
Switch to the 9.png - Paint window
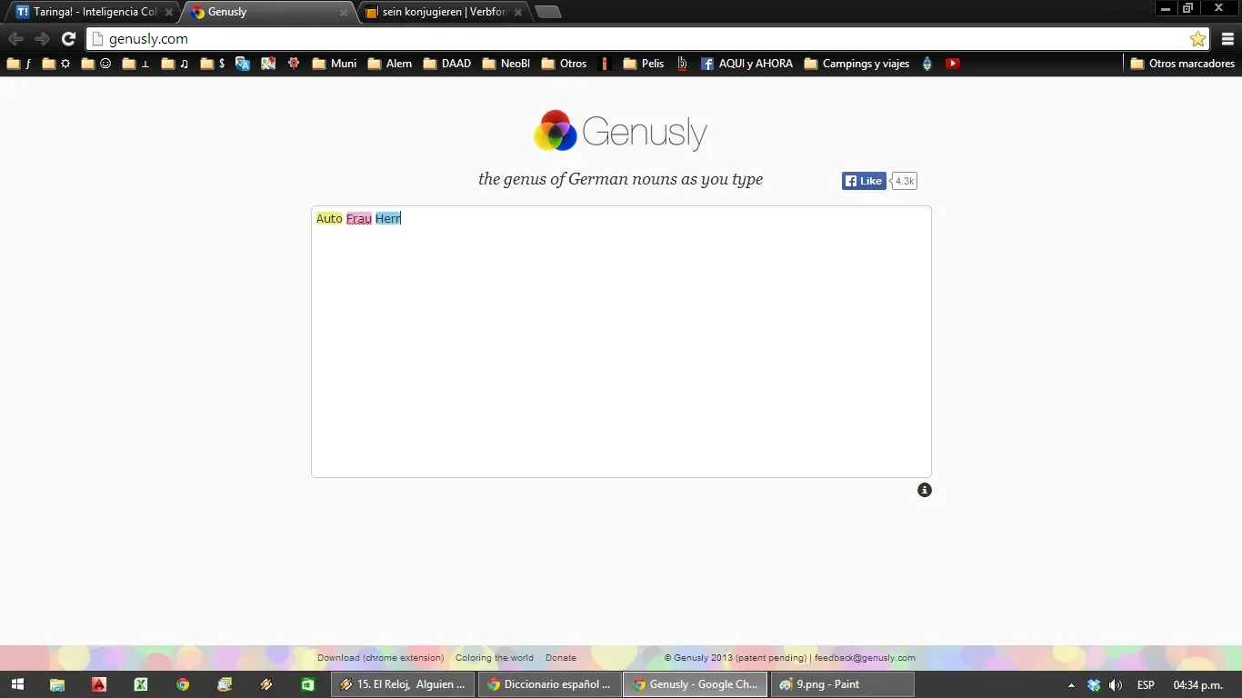(843, 684)
